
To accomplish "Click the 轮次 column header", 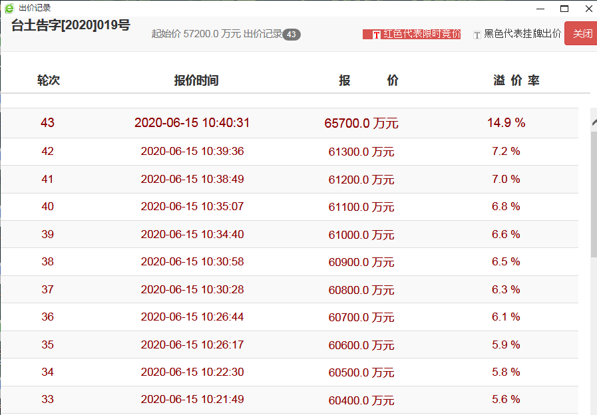I will coord(49,80).
